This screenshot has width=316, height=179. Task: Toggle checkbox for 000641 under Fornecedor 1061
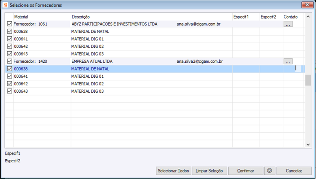click(x=9, y=39)
